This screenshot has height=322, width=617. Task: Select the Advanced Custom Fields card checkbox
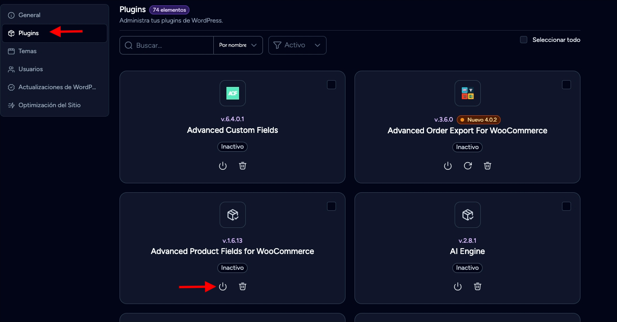pyautogui.click(x=332, y=85)
